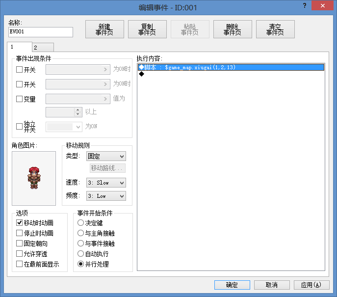Decrease the variable value with down arrow

tap(78, 114)
